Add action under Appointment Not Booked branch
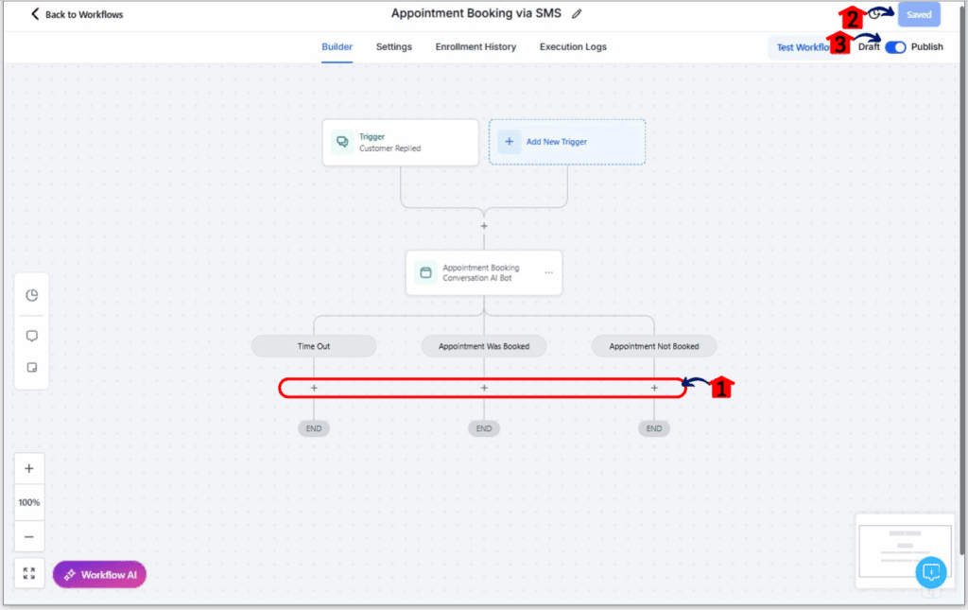The image size is (968, 610). coord(654,389)
